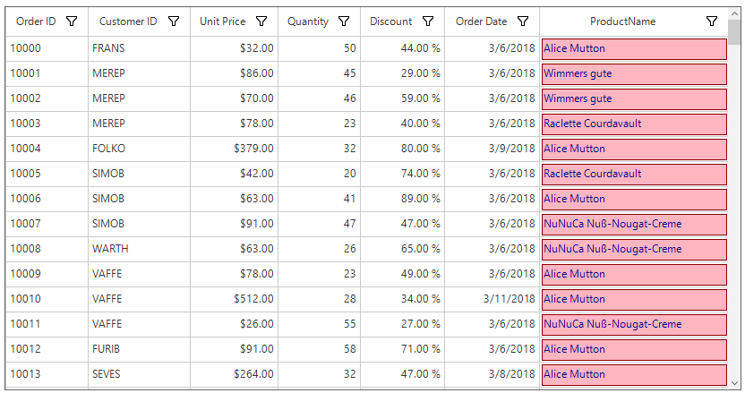Image resolution: width=745 pixels, height=393 pixels.
Task: Open the Order Date column filter icon
Action: (523, 21)
